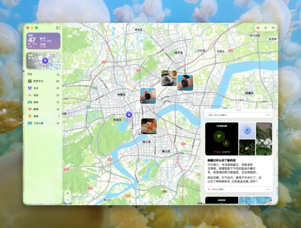301x228 pixels.
Task: Click the heart icon beside 感情
Action: pos(30,109)
